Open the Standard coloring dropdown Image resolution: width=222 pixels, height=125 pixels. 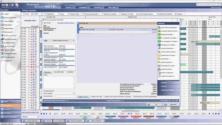tap(30, 117)
